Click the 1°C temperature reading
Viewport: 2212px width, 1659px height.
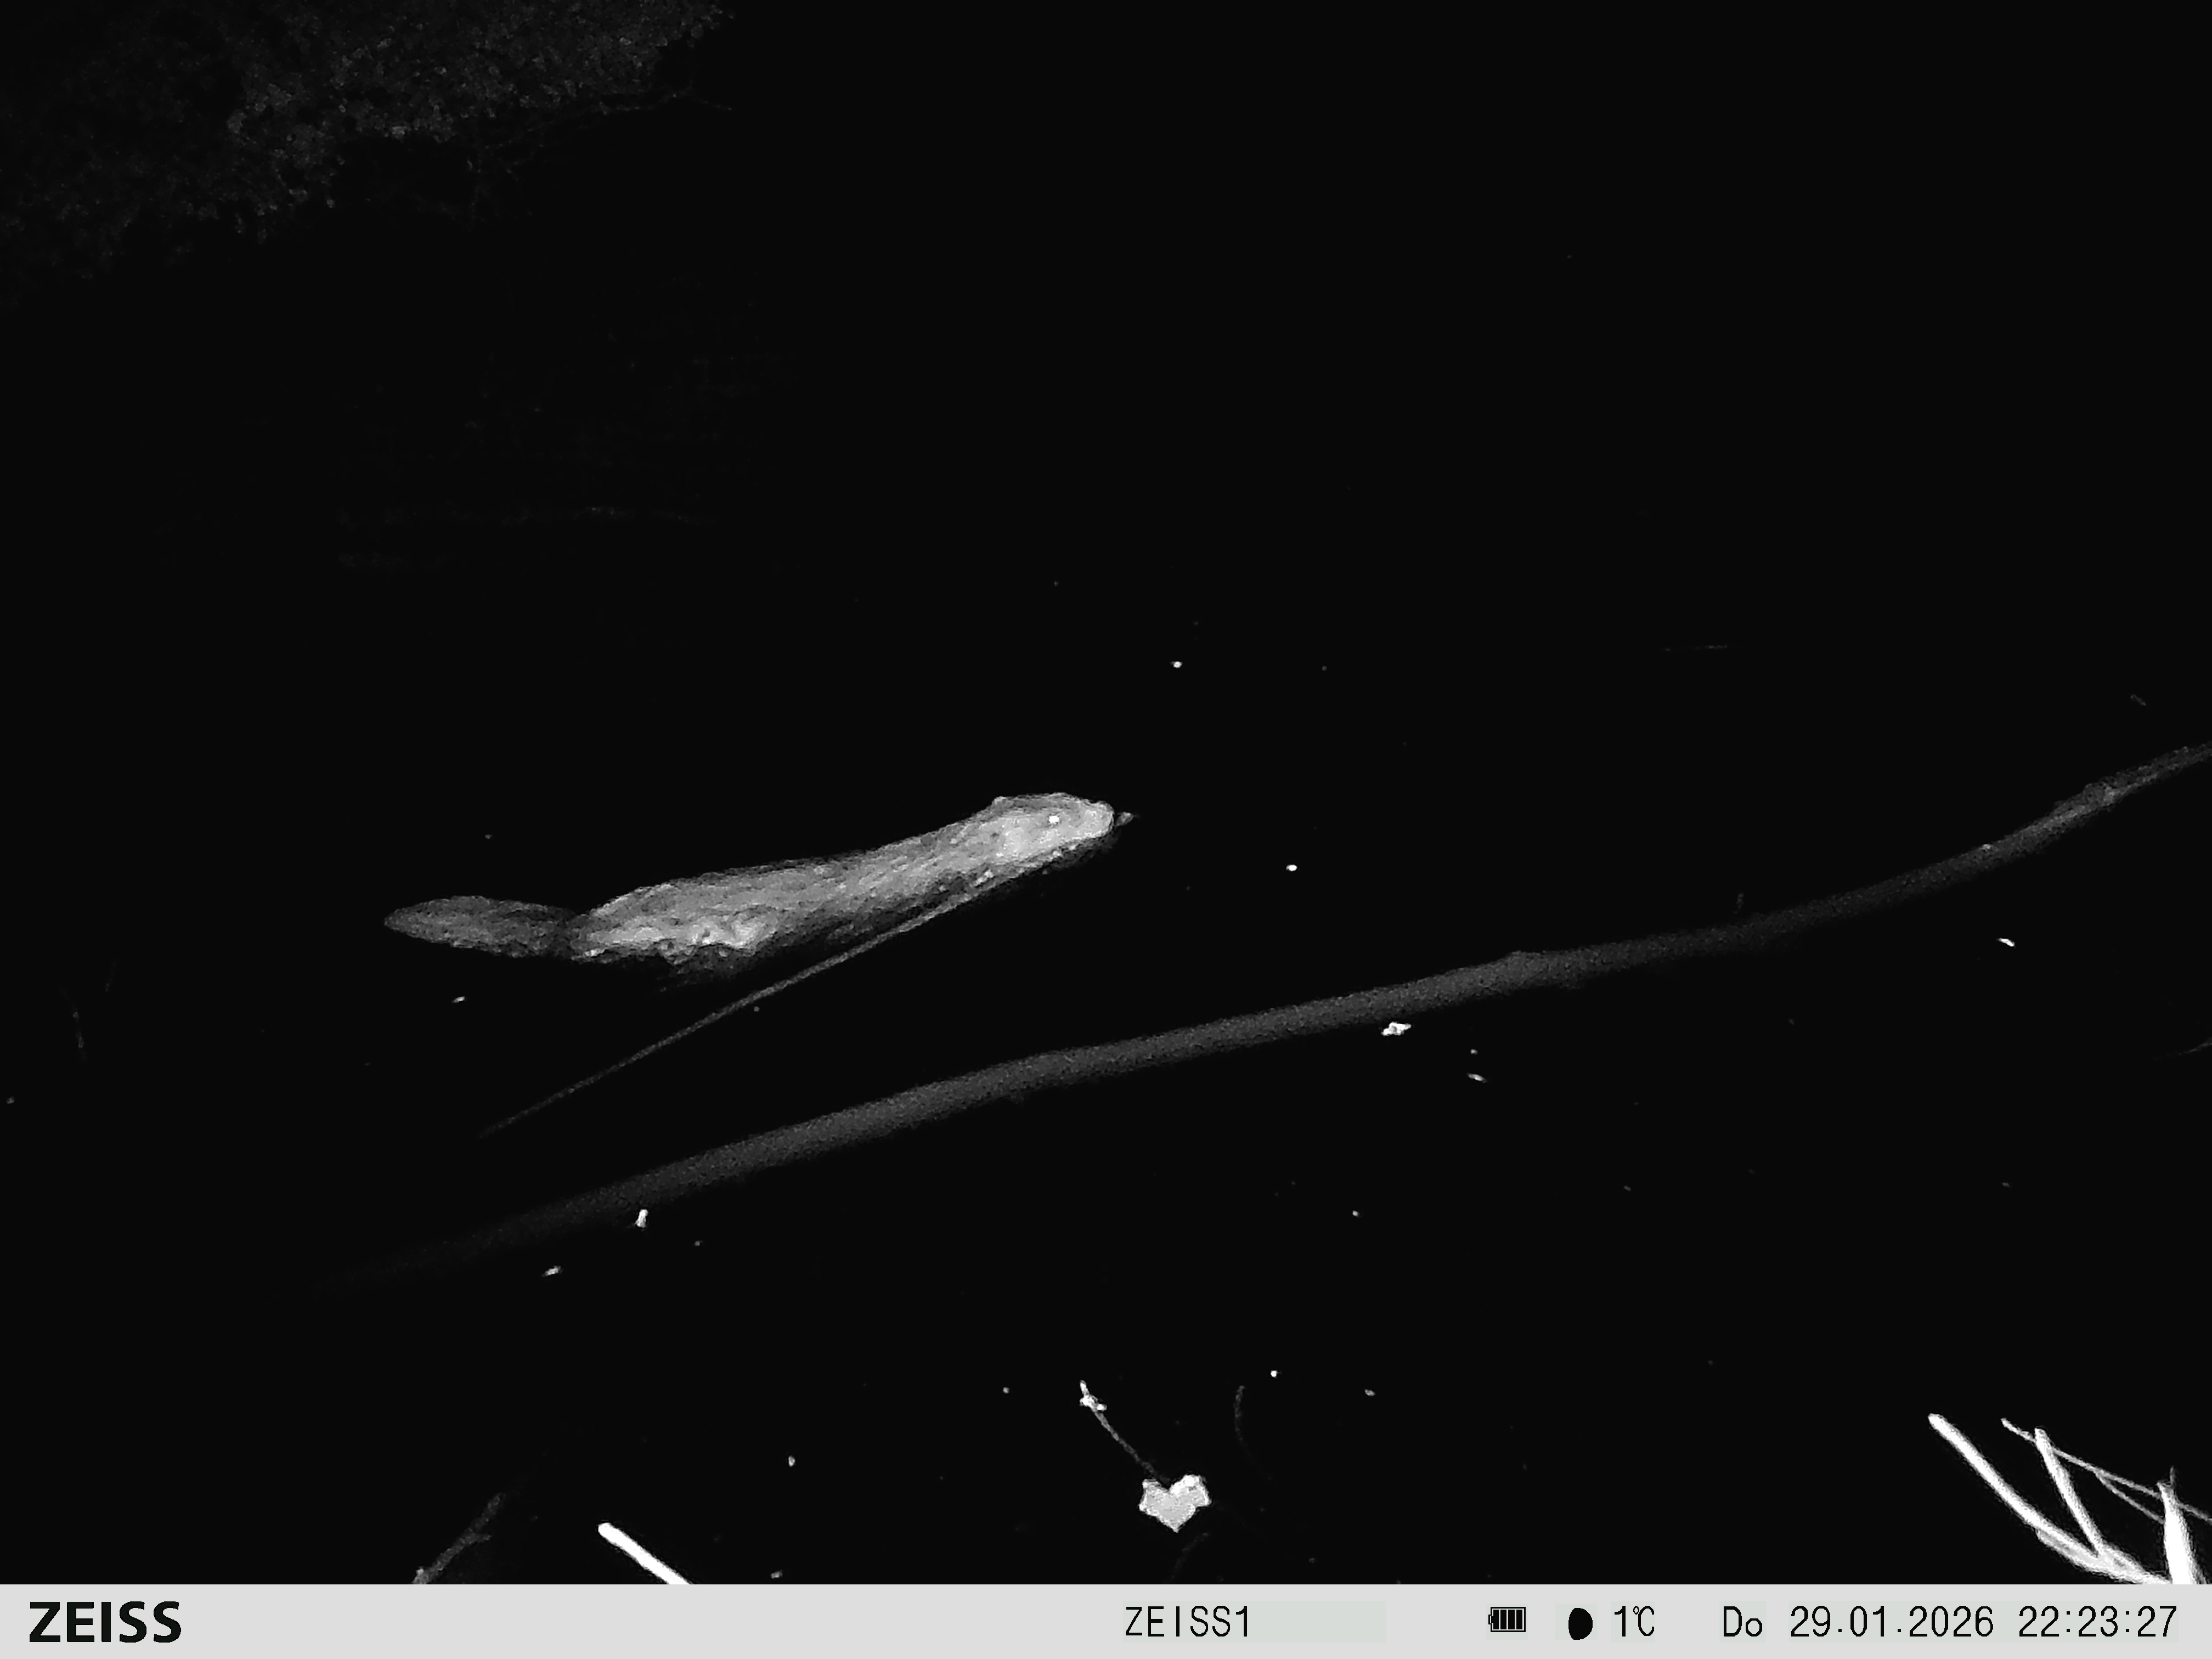click(x=1634, y=1622)
